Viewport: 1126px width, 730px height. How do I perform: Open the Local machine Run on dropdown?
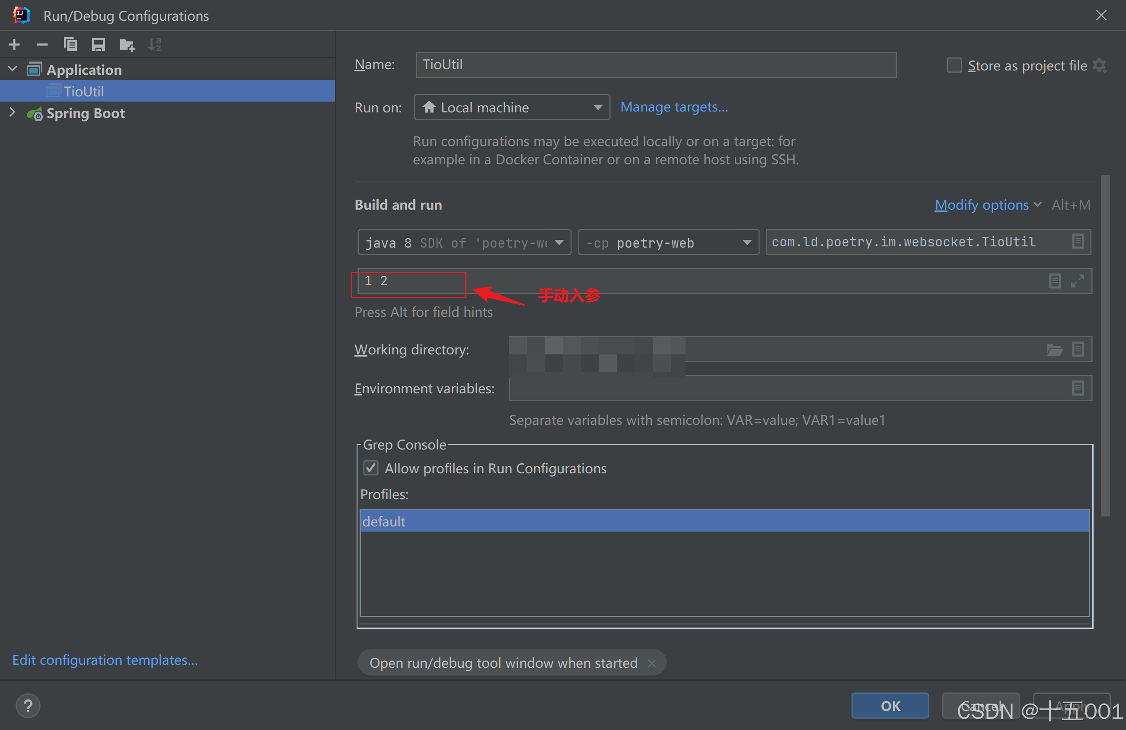(511, 107)
